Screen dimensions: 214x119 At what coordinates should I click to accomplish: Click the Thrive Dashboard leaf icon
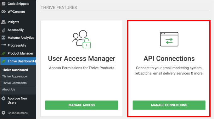[3, 61]
